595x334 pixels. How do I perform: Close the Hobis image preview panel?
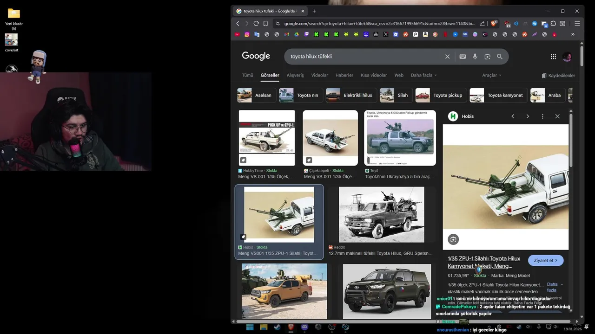(x=557, y=116)
